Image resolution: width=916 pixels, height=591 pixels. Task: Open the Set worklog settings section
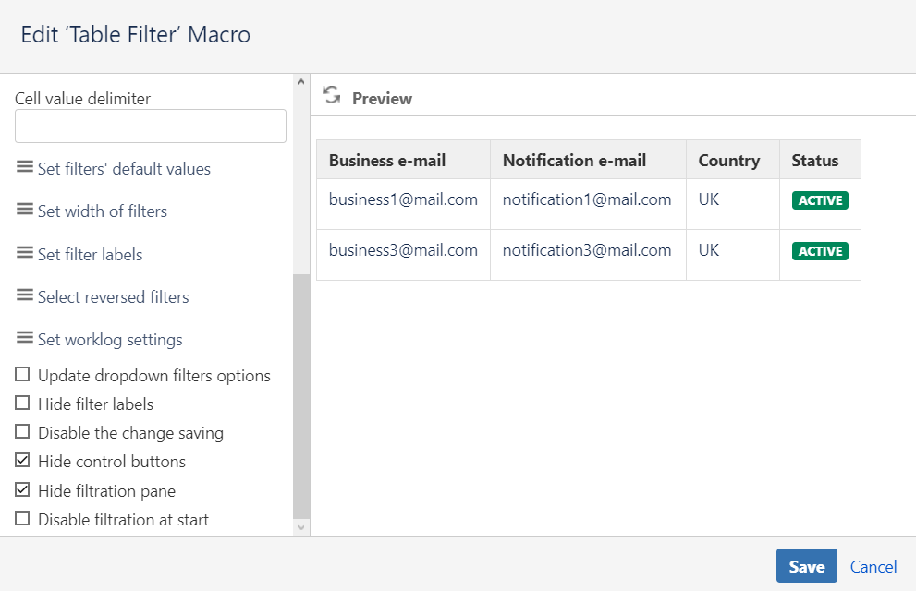110,340
